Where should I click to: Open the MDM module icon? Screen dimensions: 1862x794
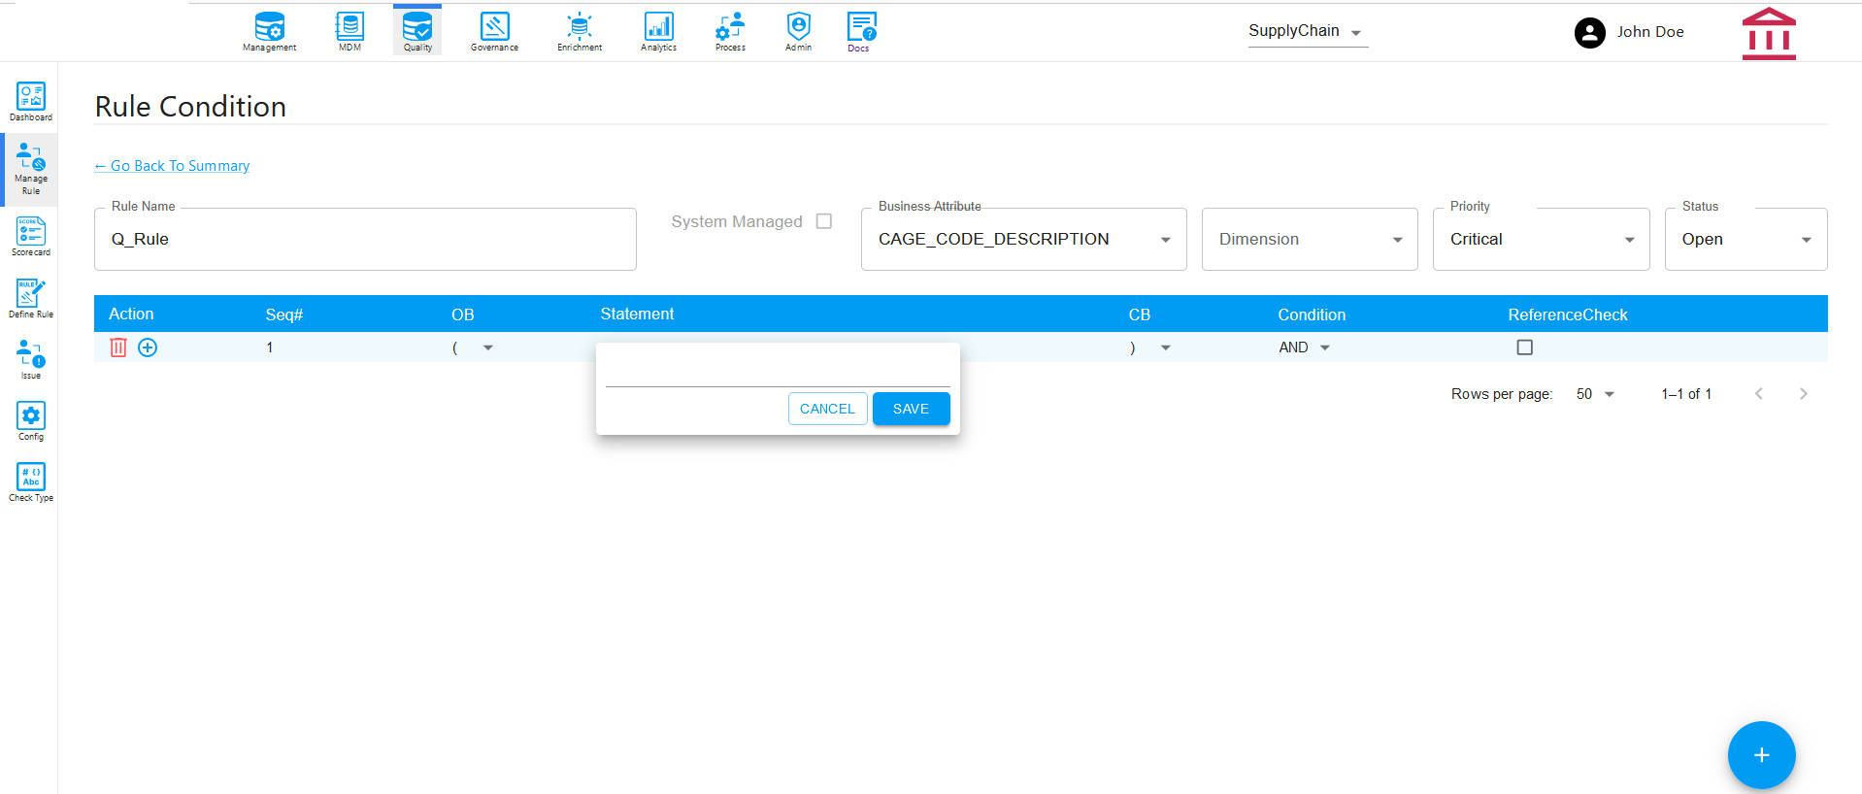click(x=349, y=31)
